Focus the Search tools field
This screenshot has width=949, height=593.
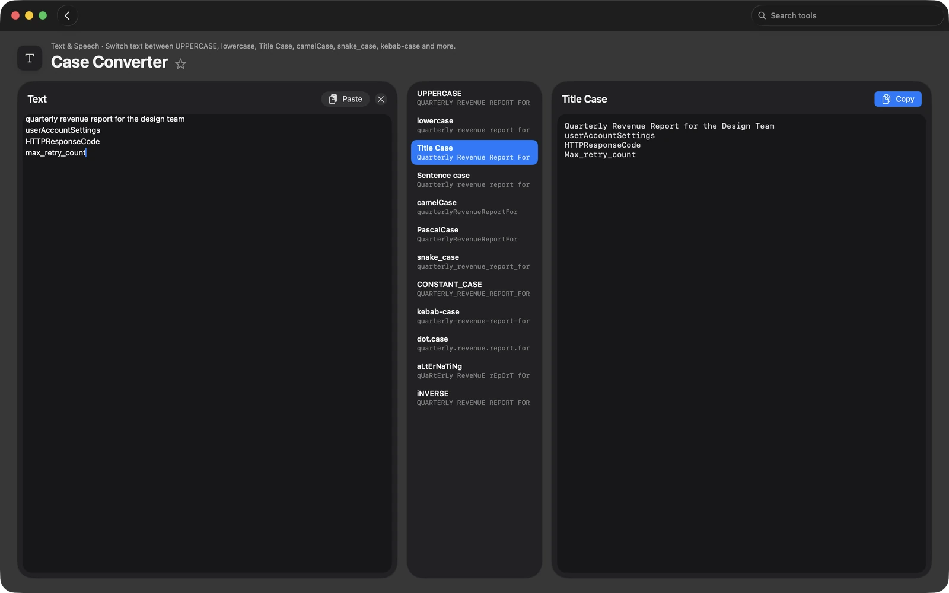[x=847, y=16]
